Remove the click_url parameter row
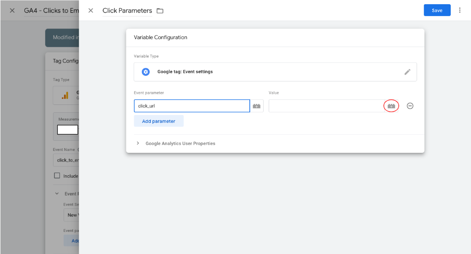This screenshot has height=254, width=471. pos(410,106)
